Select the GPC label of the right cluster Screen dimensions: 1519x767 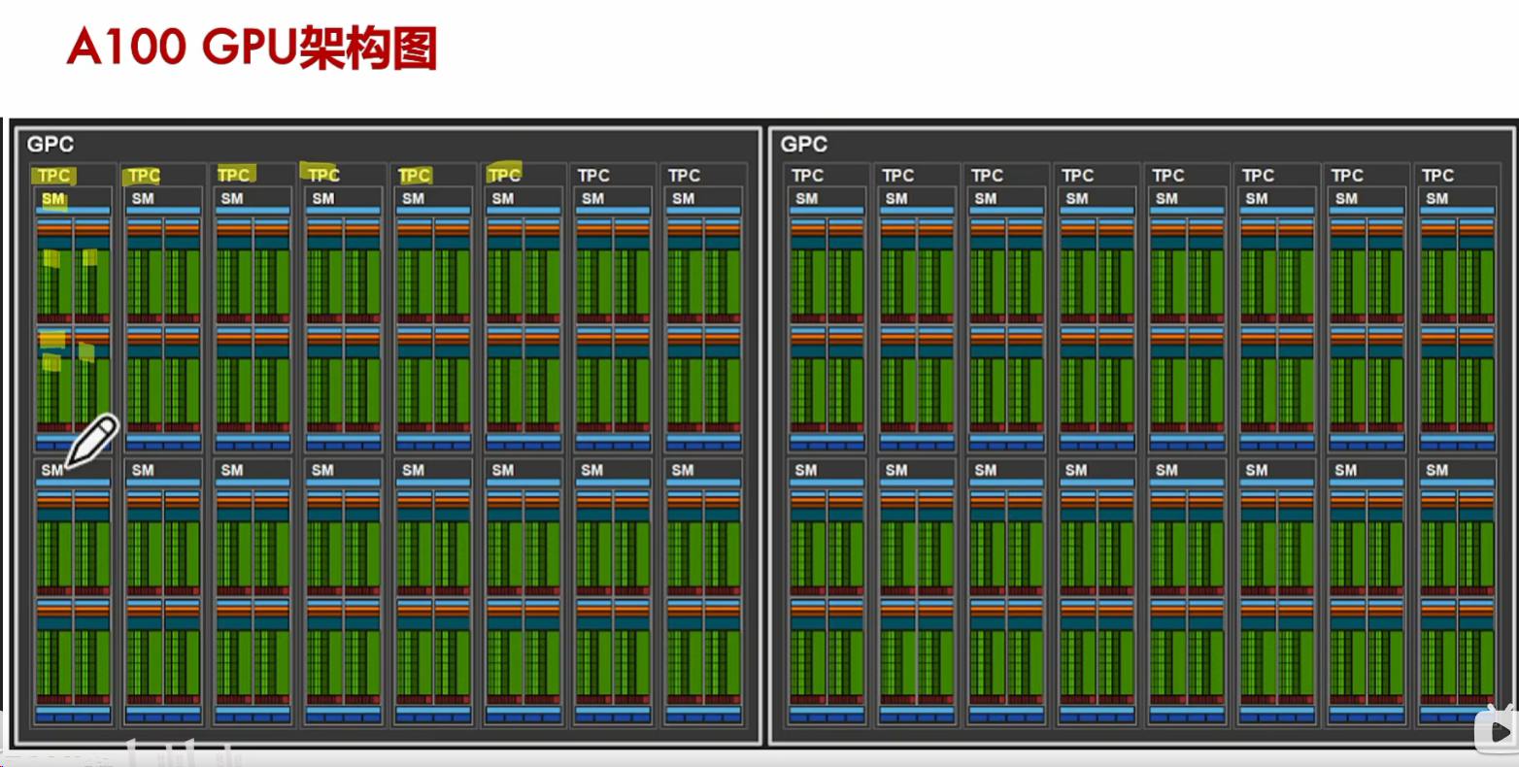point(804,145)
